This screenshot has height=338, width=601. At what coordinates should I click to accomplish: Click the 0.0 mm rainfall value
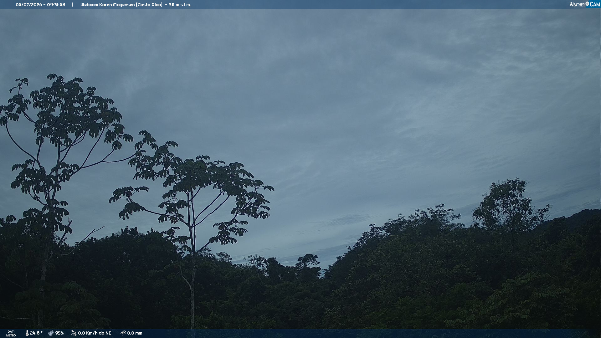(x=135, y=333)
